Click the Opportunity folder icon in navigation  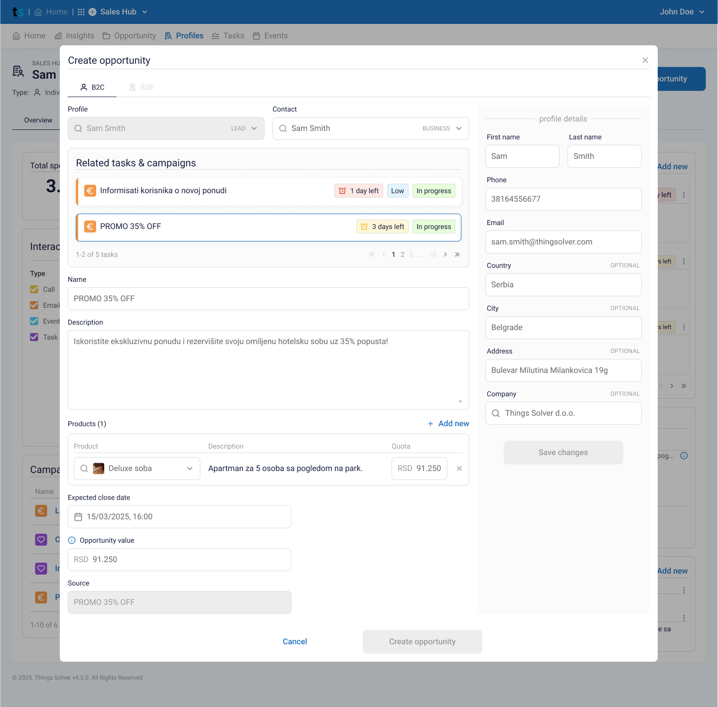[x=107, y=36]
